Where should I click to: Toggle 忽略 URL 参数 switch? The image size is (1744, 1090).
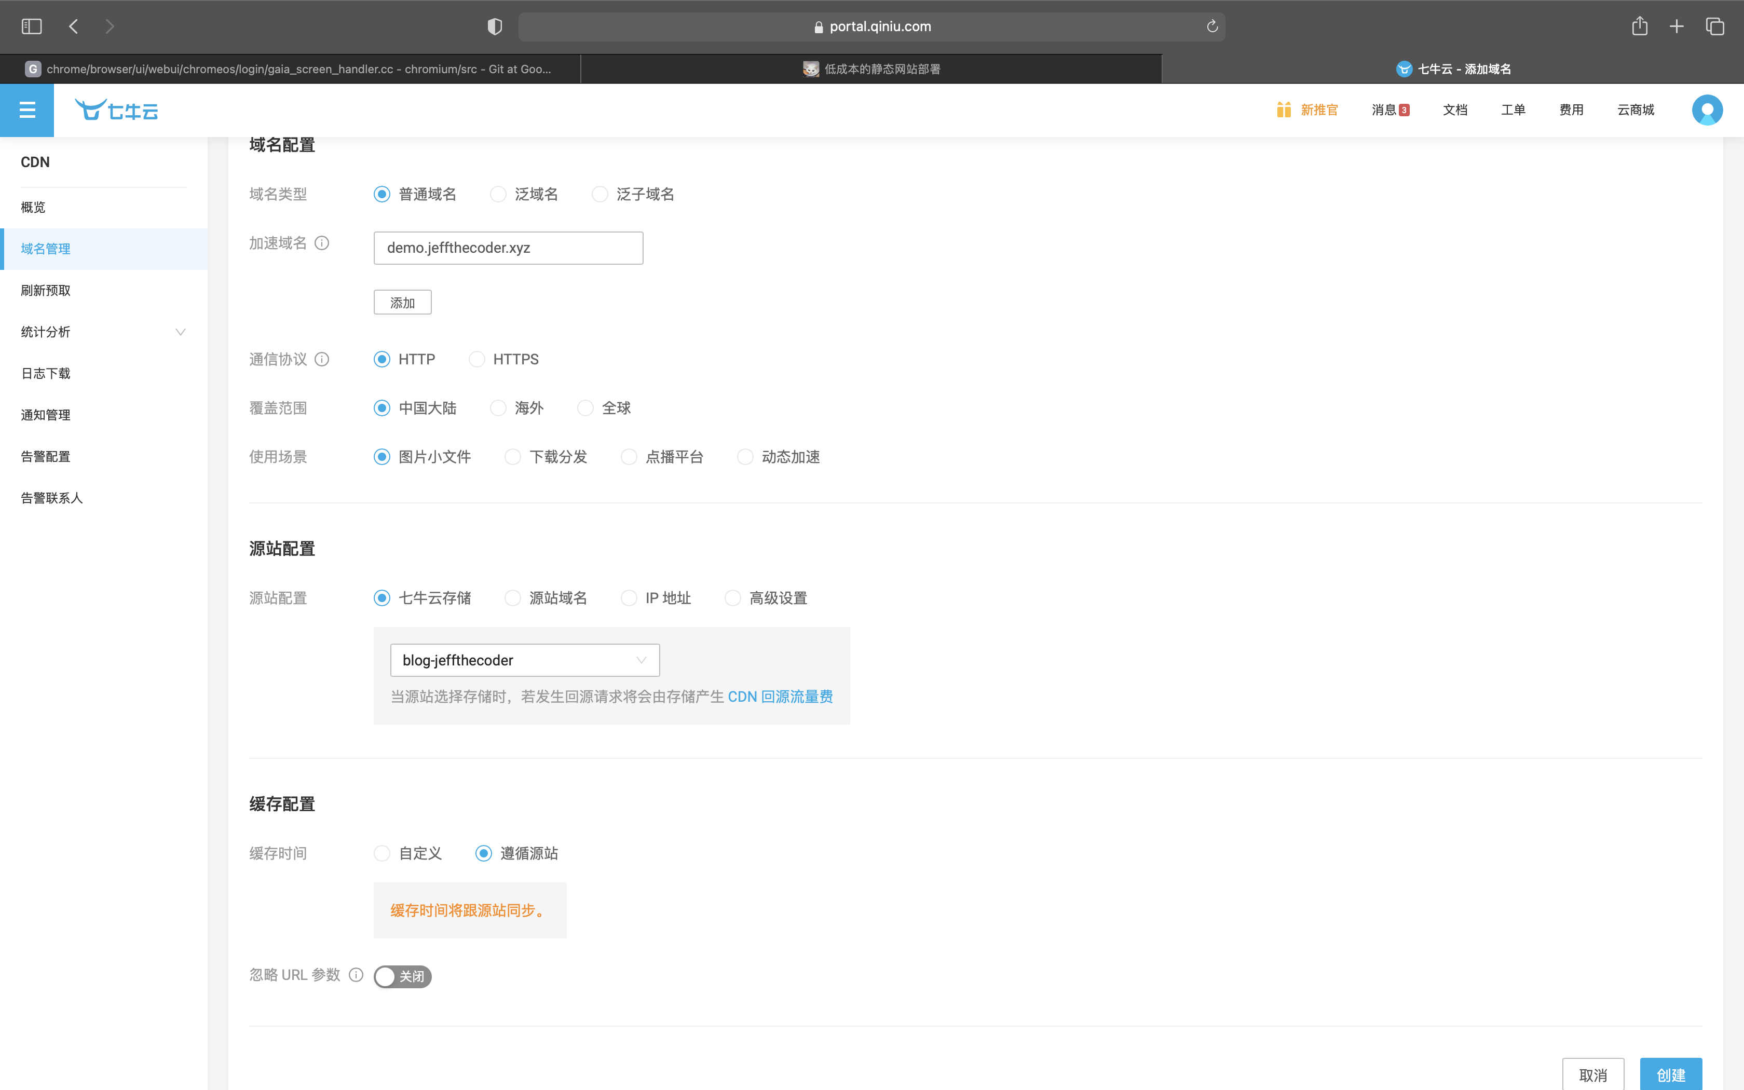[402, 977]
